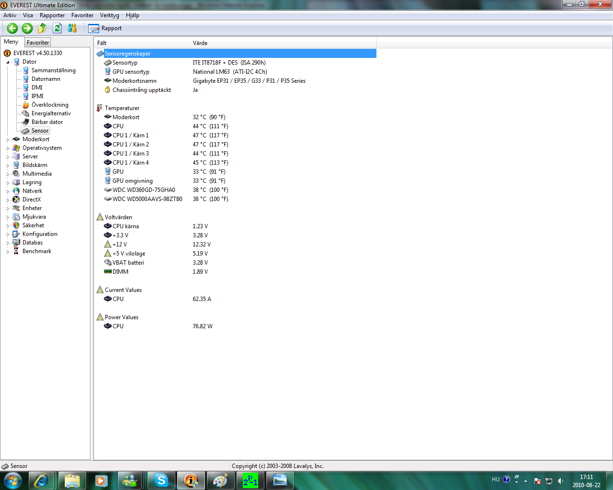Click the WDC WD360GD-75GHA0 drive icon
Image resolution: width=613 pixels, height=490 pixels.
108,190
